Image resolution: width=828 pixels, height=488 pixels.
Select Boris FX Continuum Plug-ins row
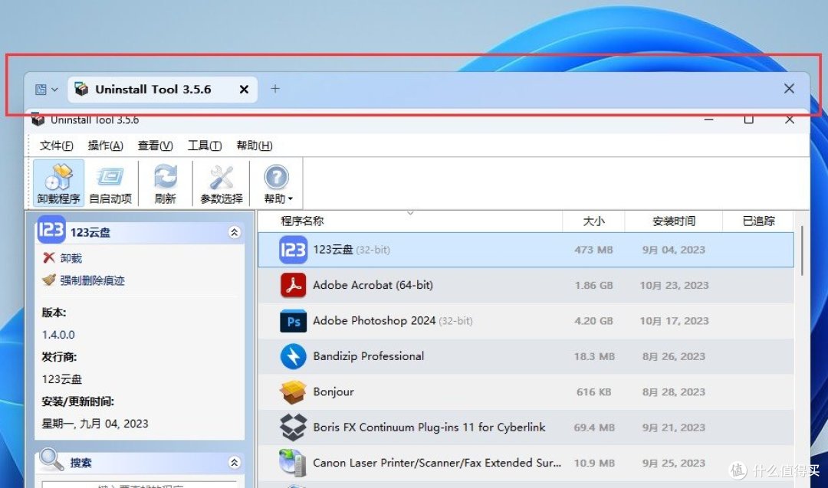[x=526, y=427]
